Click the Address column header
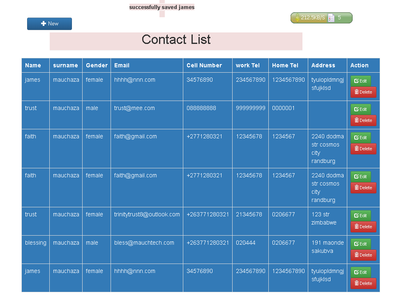 click(x=323, y=65)
